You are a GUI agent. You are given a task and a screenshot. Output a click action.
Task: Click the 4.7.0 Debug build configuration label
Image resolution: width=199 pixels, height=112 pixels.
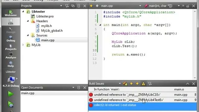11,86
